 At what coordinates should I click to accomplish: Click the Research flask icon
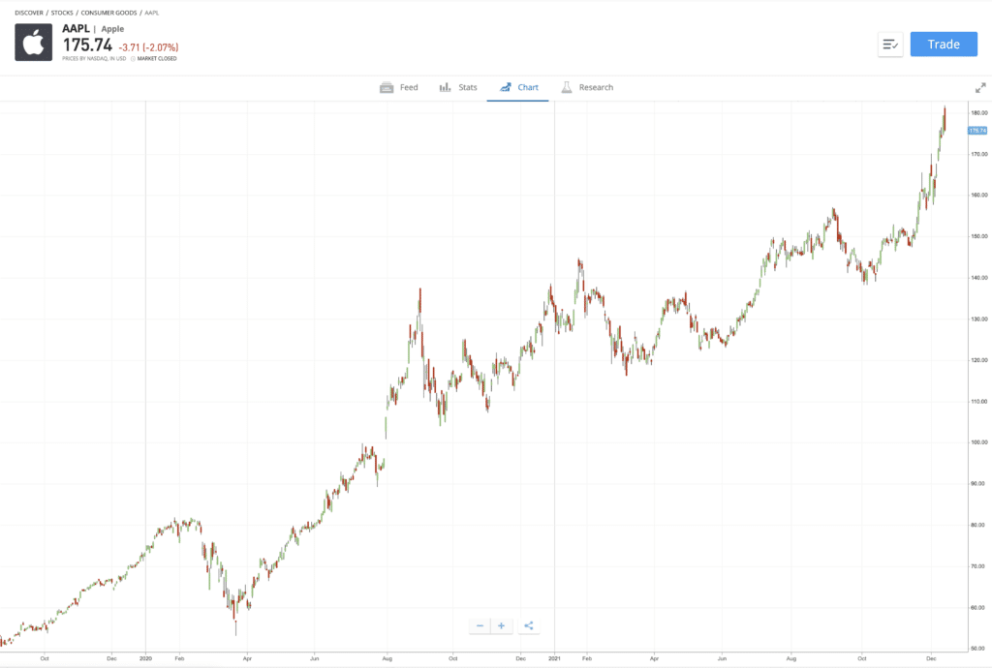[x=567, y=87]
